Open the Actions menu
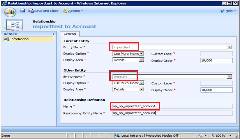Viewport: 240px width, 139px height. click(73, 11)
